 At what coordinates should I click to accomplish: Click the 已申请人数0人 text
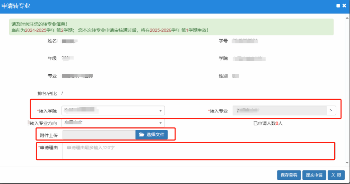coord(268,124)
